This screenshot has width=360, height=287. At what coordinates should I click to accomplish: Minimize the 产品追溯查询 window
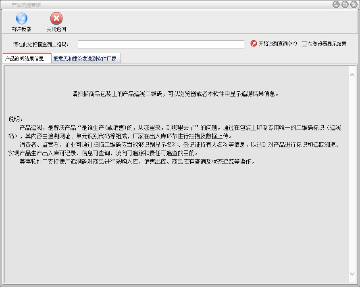click(336, 4)
